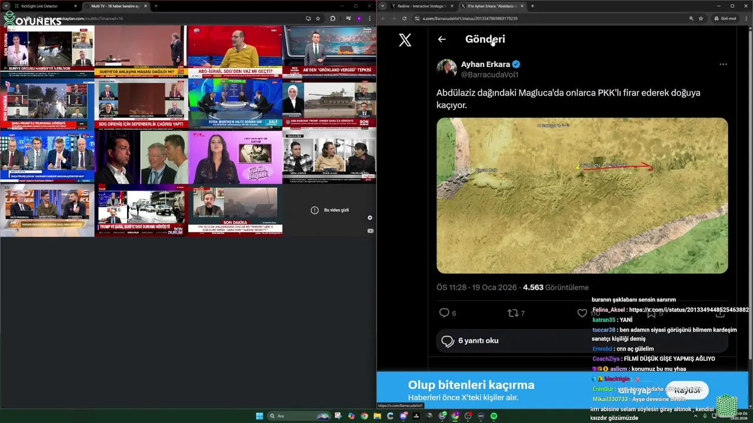The height and width of the screenshot is (423, 753).
Task: Like the post with the heart icon
Action: 582,313
